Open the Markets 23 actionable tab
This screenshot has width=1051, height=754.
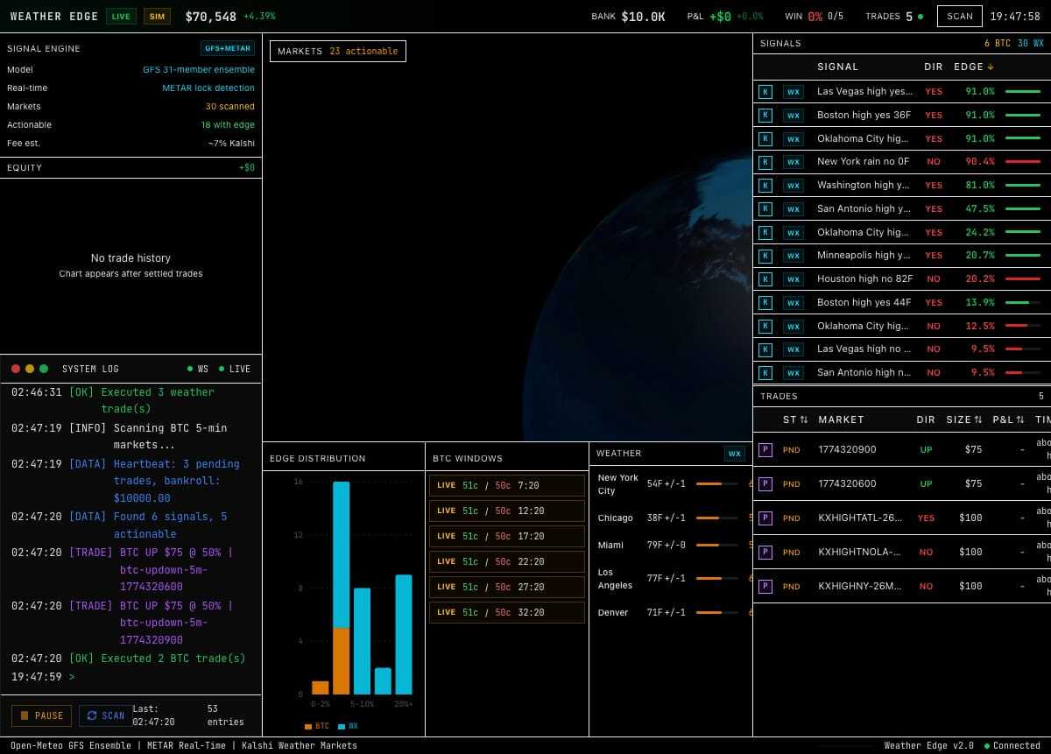tap(337, 52)
